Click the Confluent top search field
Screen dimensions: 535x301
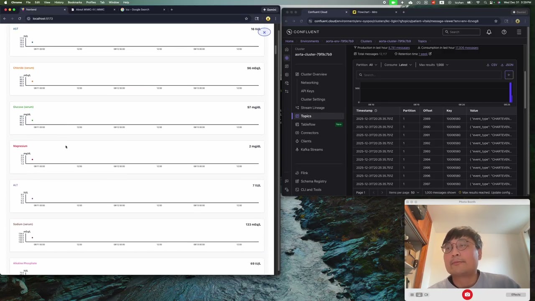pyautogui.click(x=461, y=32)
